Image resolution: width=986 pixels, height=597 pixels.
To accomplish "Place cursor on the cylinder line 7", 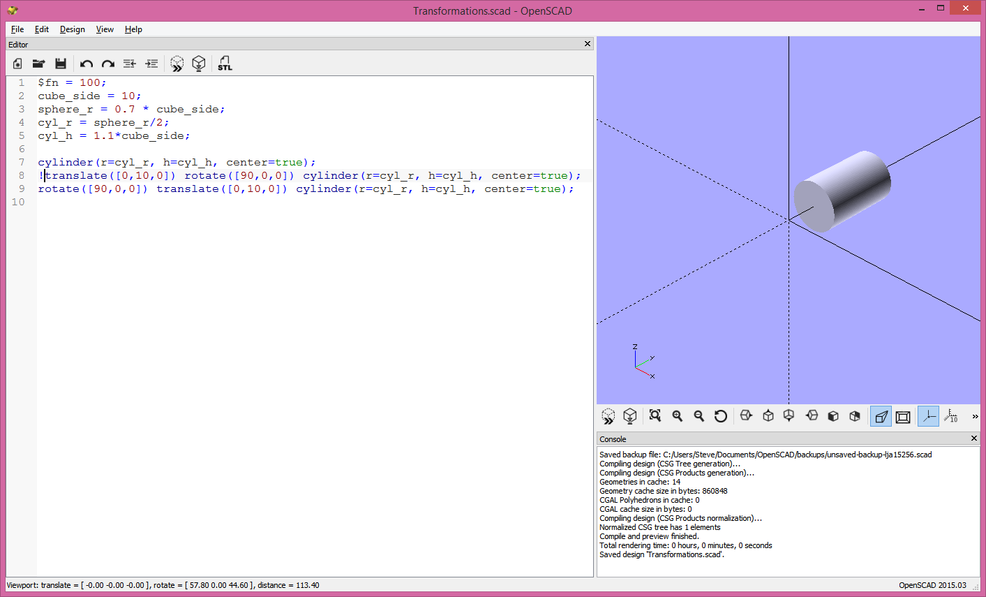I will (174, 162).
